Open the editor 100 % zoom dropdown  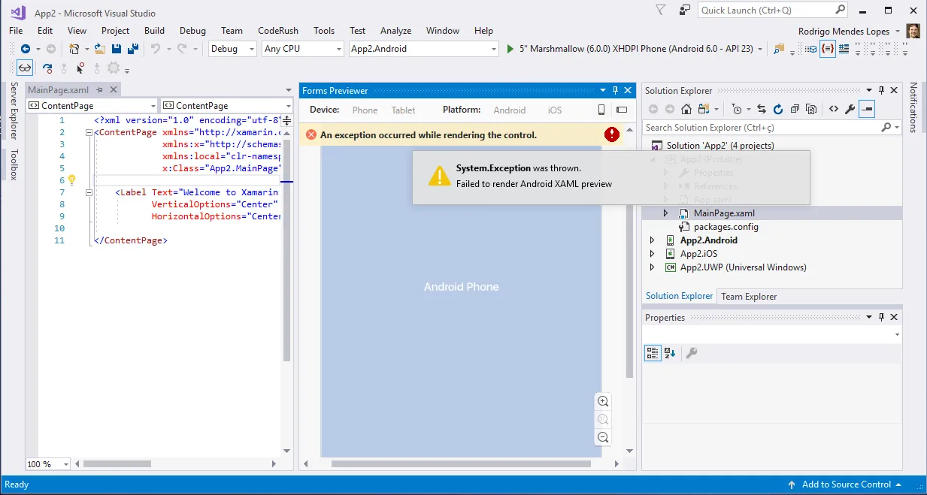(x=48, y=464)
